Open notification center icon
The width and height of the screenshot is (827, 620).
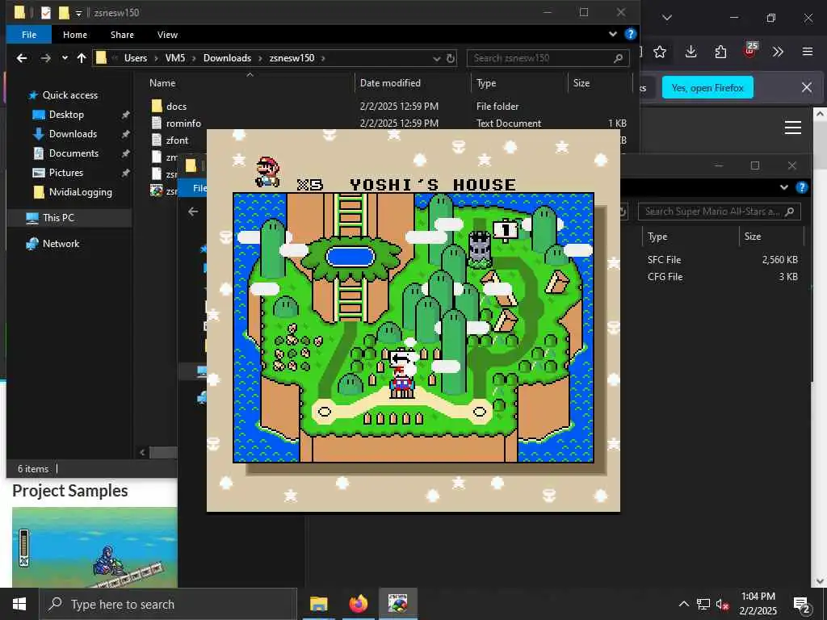pos(802,605)
